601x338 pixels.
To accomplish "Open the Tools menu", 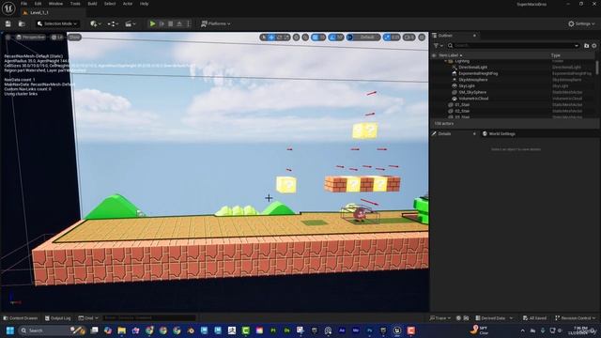I will (x=75, y=4).
